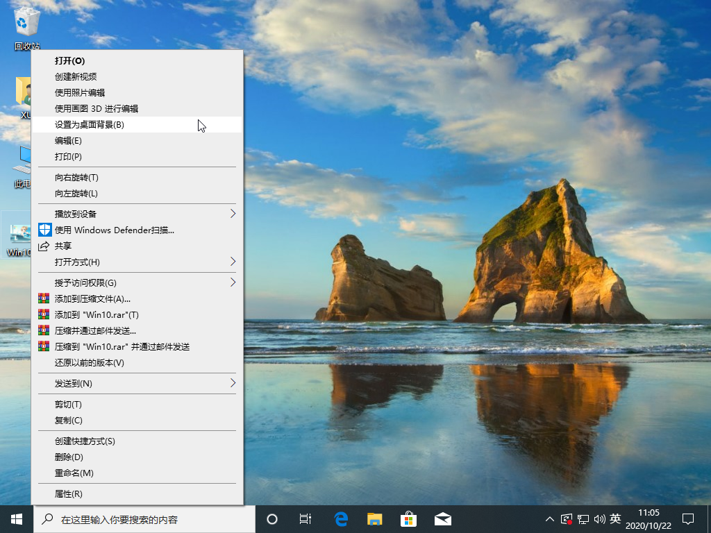
Task: Open the Recycle Bin desktop icon
Action: 26,24
